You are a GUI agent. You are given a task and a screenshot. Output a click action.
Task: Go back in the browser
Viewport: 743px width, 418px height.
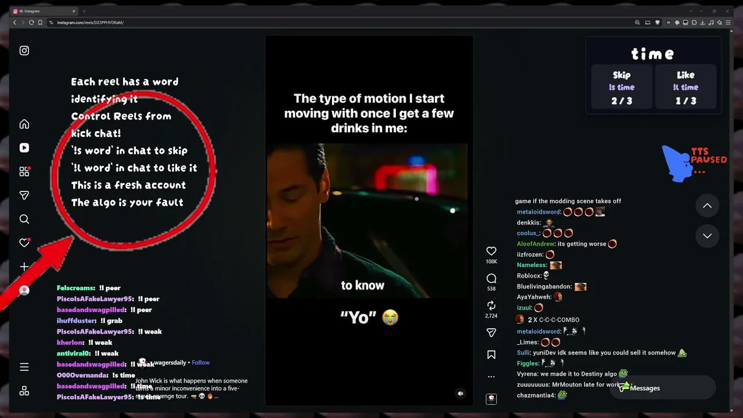(x=15, y=23)
